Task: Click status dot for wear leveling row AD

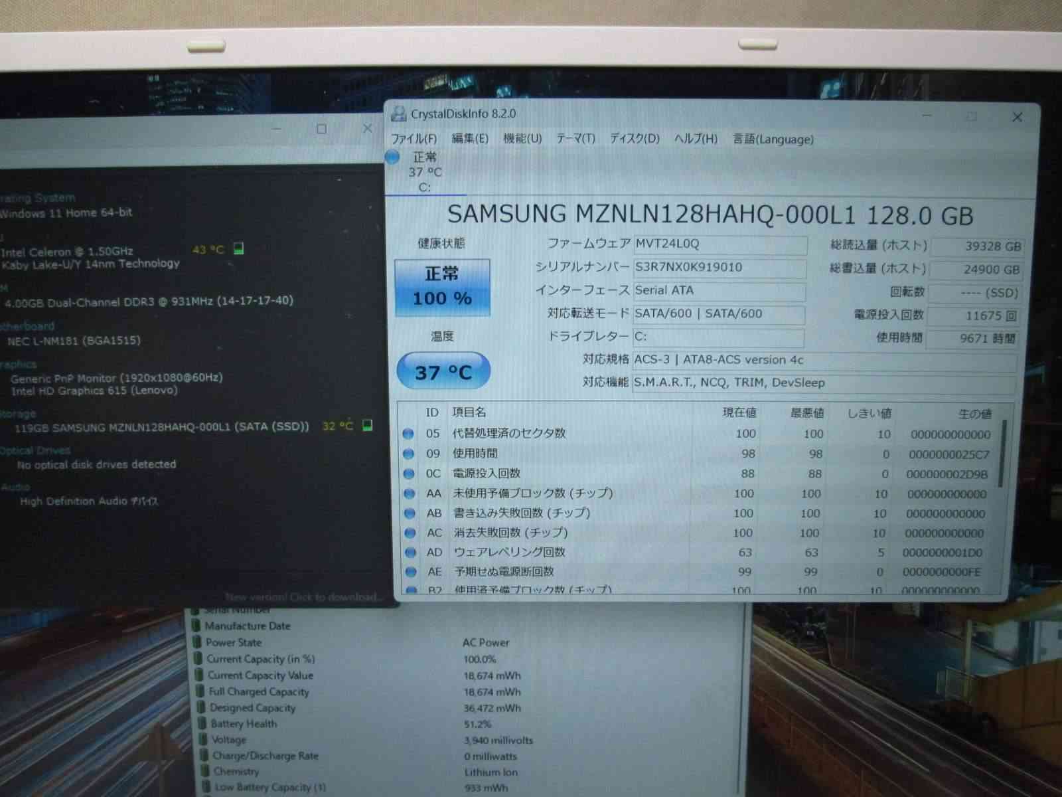Action: [x=410, y=552]
